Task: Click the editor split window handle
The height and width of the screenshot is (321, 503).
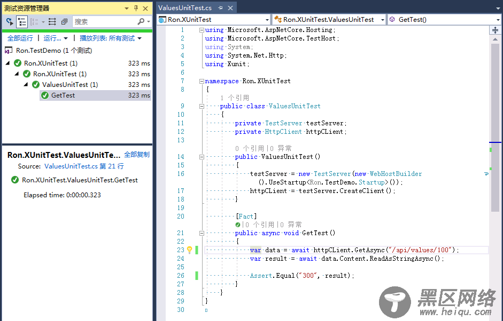Action: pyautogui.click(x=496, y=30)
